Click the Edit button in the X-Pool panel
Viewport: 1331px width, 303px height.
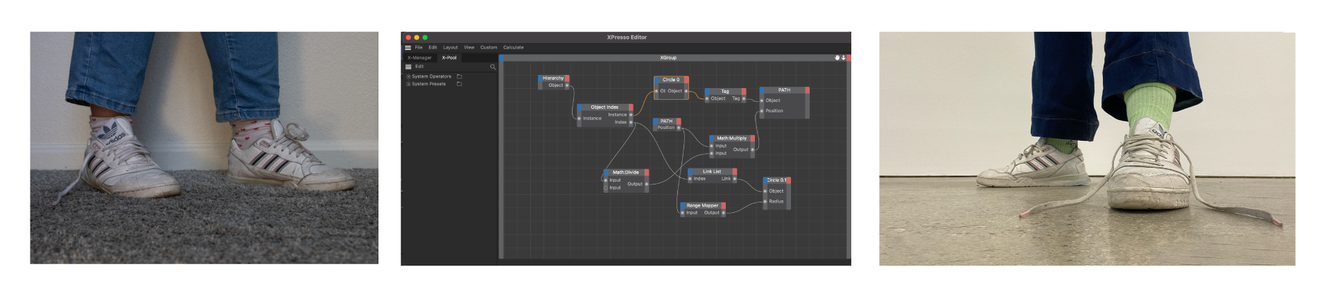[419, 67]
